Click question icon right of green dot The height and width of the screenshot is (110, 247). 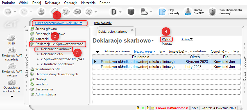tap(148, 108)
